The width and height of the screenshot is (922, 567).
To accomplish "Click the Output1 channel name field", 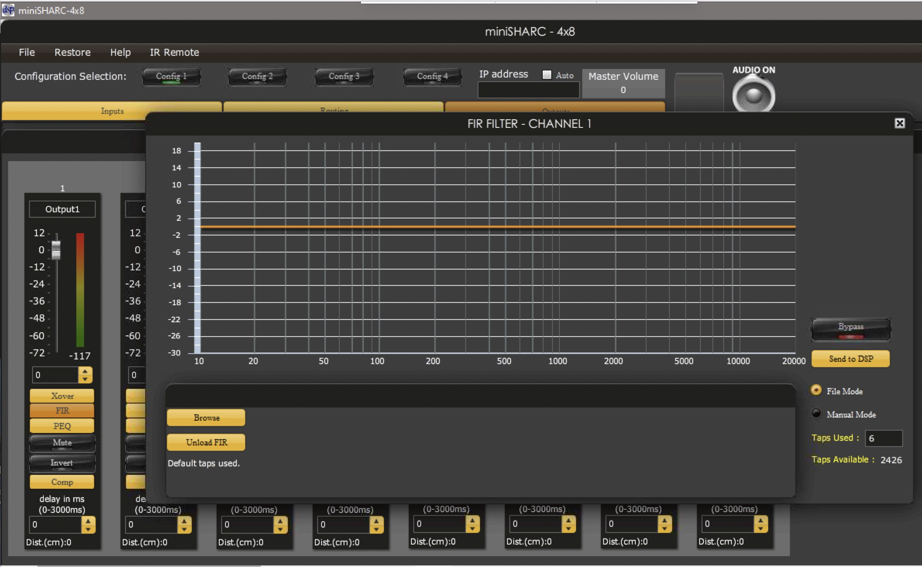I will [62, 209].
